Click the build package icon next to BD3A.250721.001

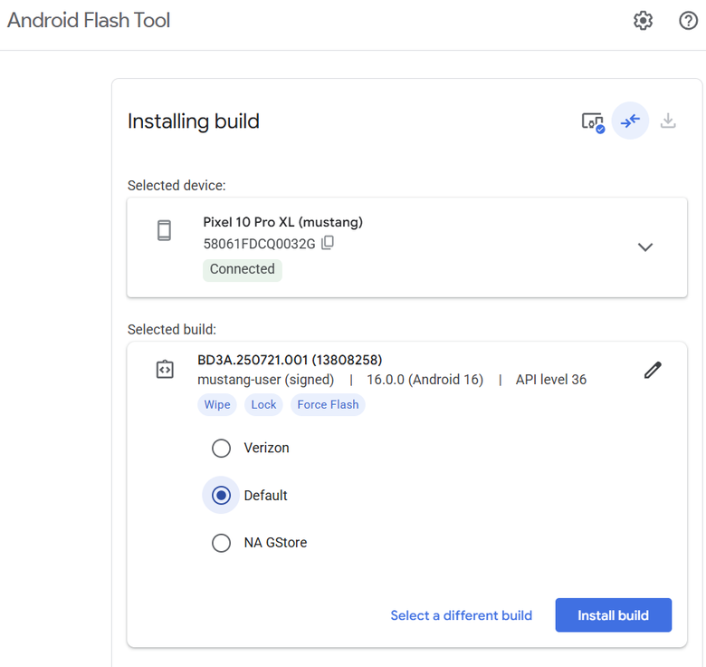pyautogui.click(x=165, y=369)
